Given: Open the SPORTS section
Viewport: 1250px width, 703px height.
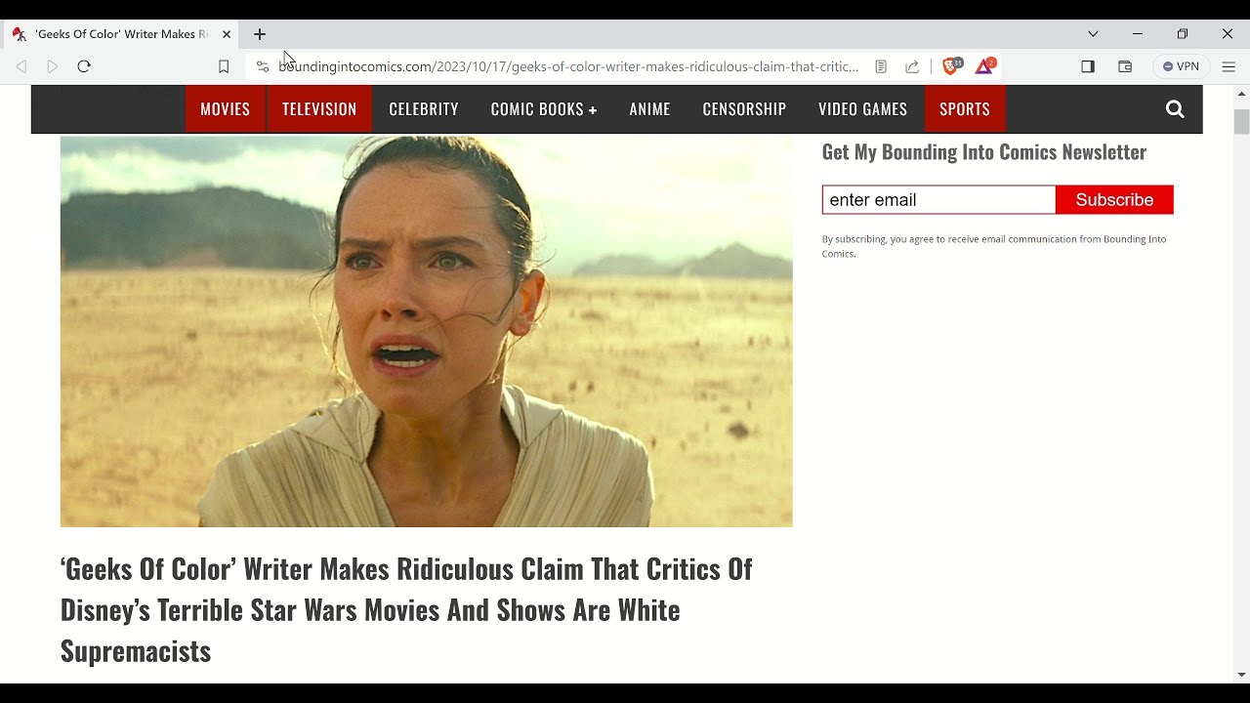Looking at the screenshot, I should click(965, 109).
